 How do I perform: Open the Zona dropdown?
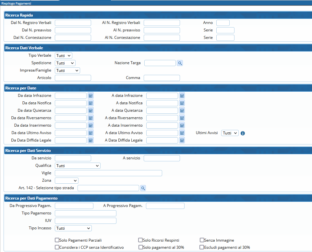(66, 181)
